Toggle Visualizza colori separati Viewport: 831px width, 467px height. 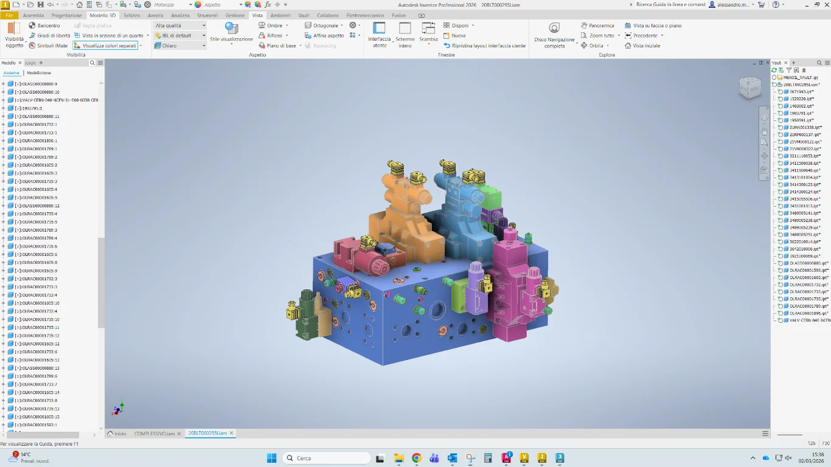click(x=105, y=46)
